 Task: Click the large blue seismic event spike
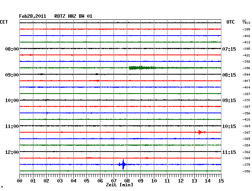click(123, 164)
